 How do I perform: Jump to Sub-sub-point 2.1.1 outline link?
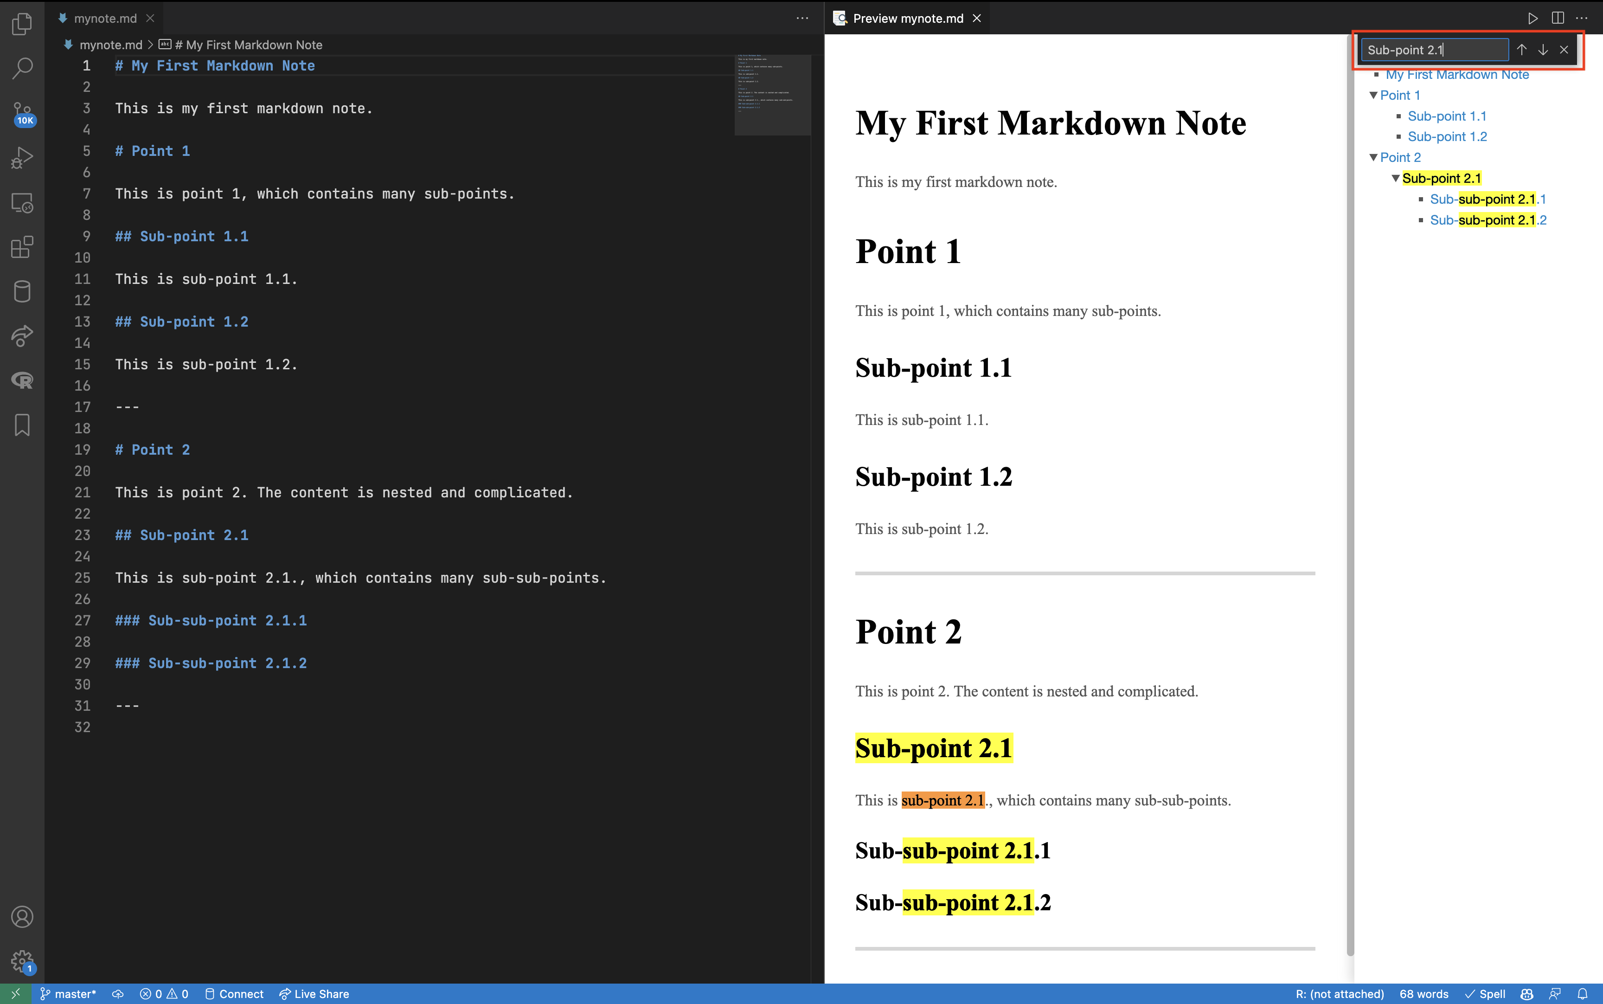click(x=1488, y=199)
